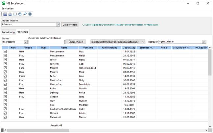Click the print icon in toolbar

tap(10, 14)
